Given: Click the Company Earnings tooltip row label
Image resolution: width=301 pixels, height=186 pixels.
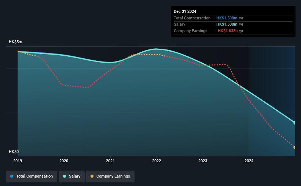Looking at the screenshot, I should [190, 31].
